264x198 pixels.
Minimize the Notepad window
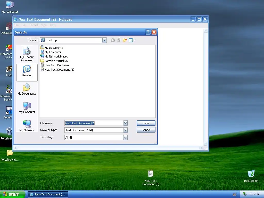(x=193, y=19)
